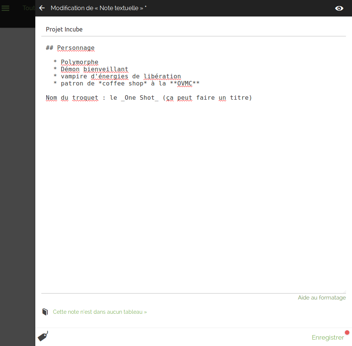Place cursor on the 'Polymorphe' list item
The width and height of the screenshot is (352, 346).
tap(80, 62)
